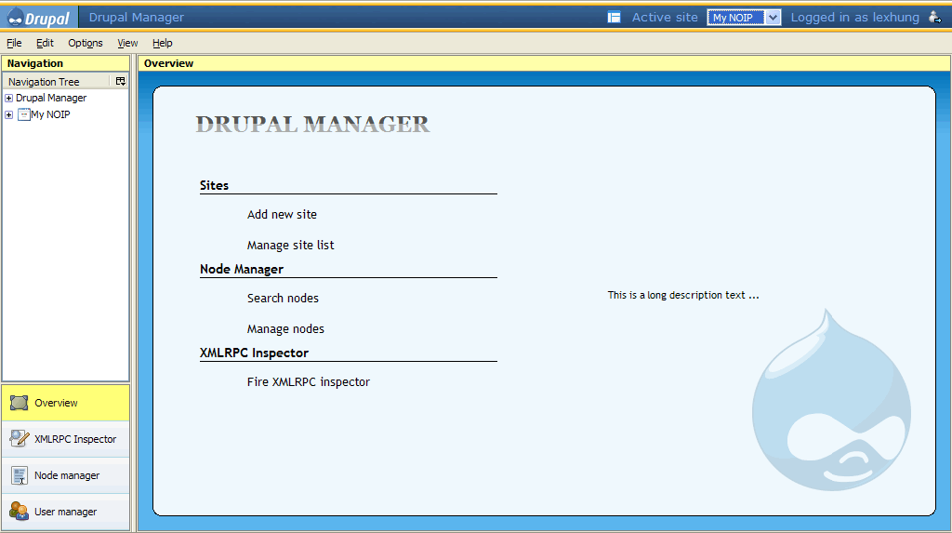Click the XMLRPC Inspector pencil icon
952x533 pixels.
coord(19,439)
